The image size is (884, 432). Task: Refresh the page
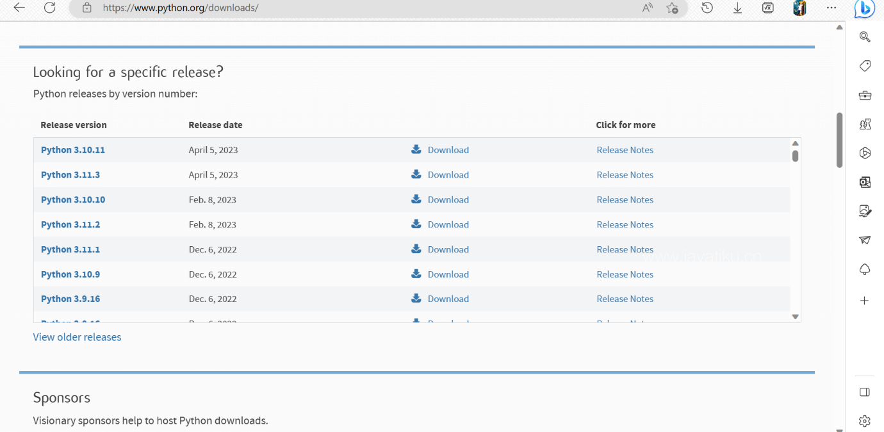[50, 8]
